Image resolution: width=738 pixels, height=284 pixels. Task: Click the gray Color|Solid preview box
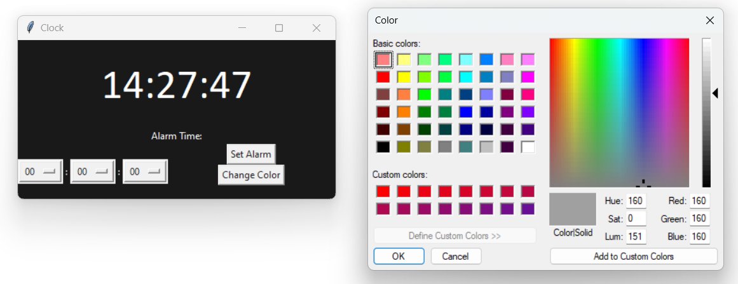pyautogui.click(x=573, y=209)
